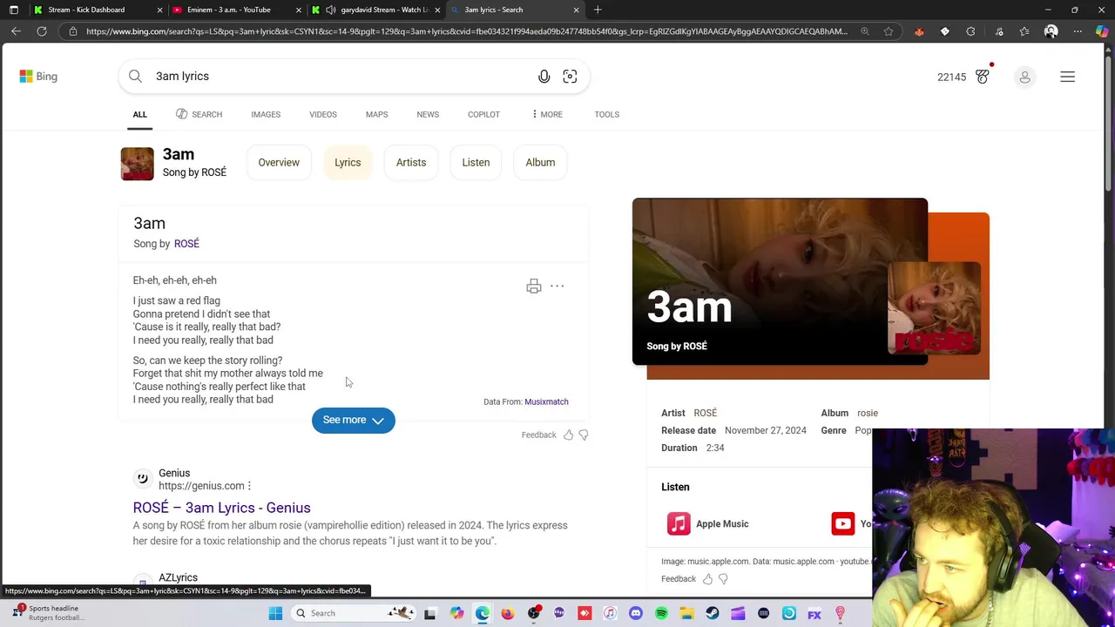Click the large 3am song banner image
This screenshot has height=627, width=1115.
[x=780, y=281]
